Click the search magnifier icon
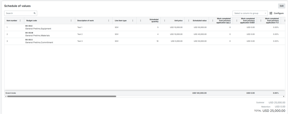 35,13
